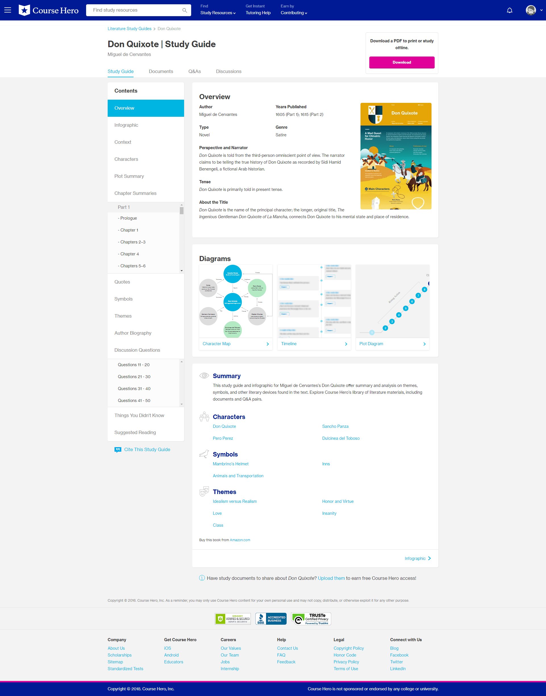Click chapter list scroll-down arrow

pyautogui.click(x=182, y=270)
